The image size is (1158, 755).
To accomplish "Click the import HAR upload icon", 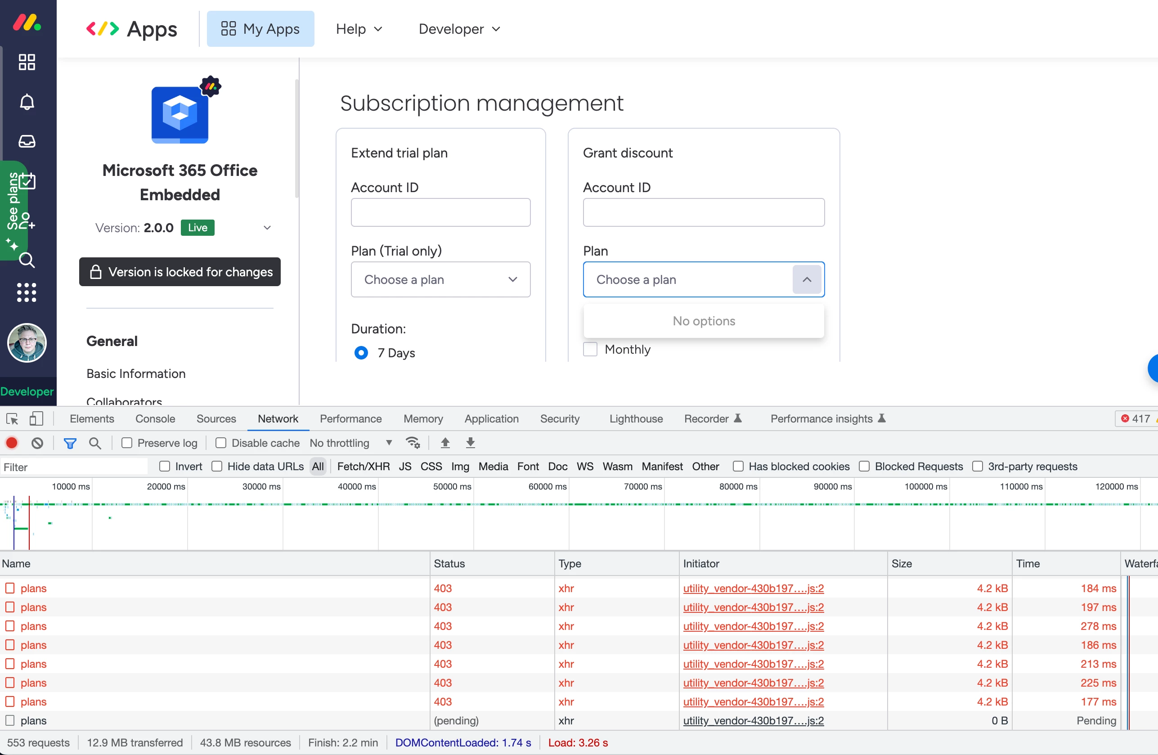I will click(445, 443).
